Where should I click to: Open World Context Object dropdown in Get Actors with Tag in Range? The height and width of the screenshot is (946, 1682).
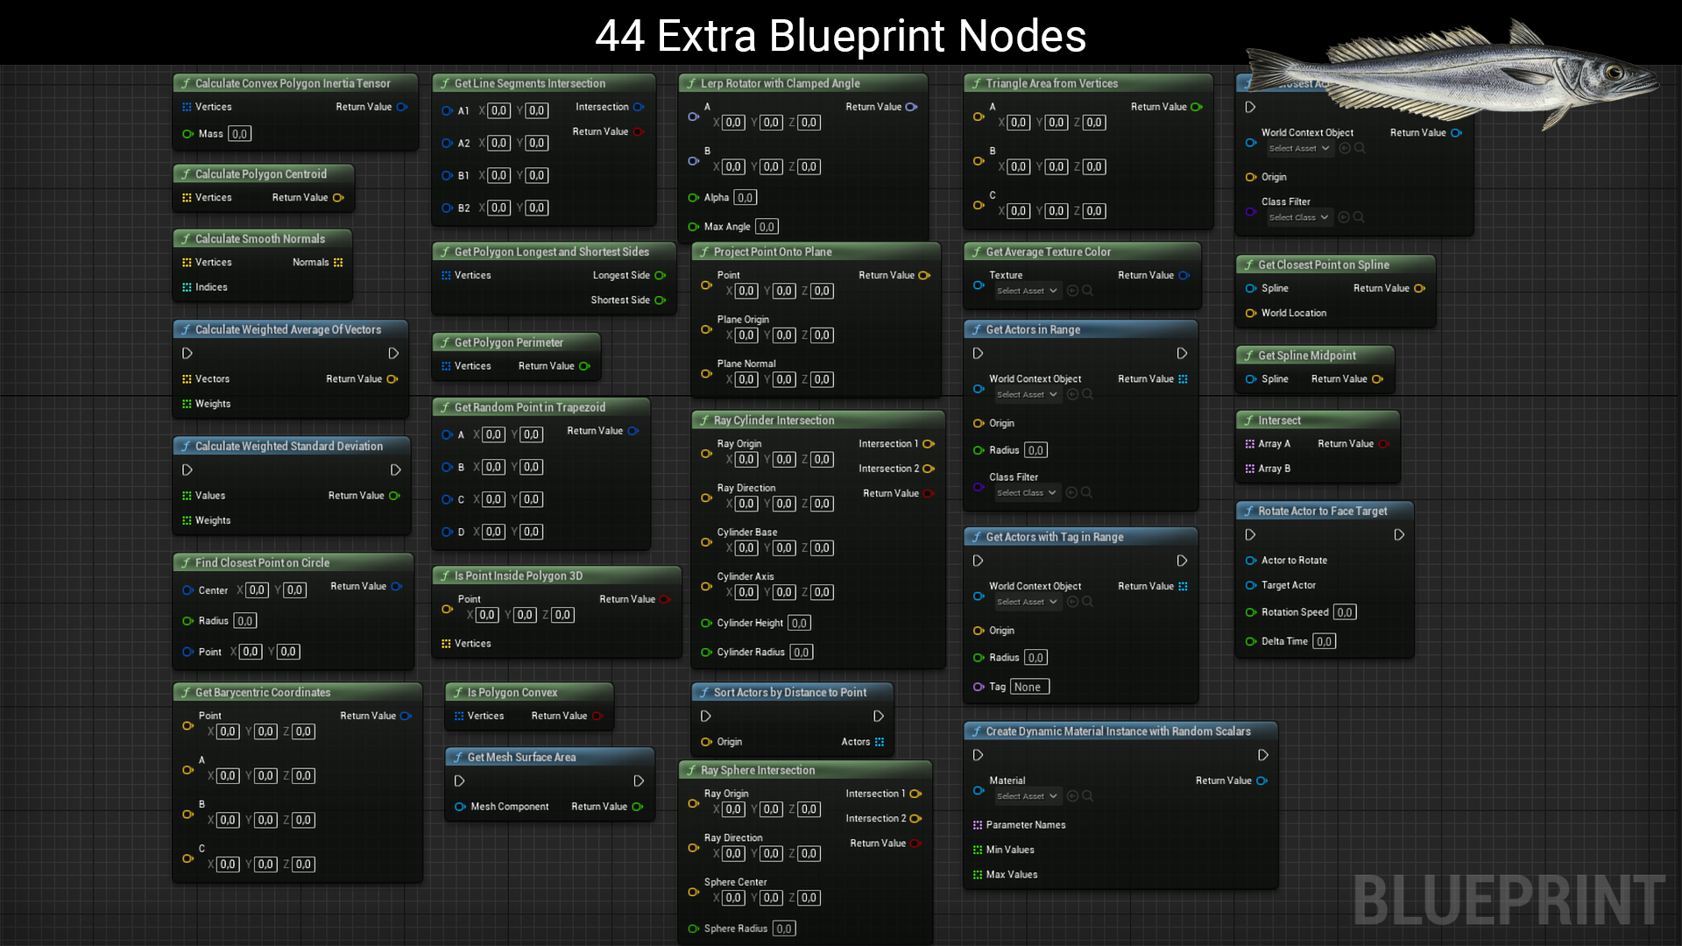[1027, 602]
